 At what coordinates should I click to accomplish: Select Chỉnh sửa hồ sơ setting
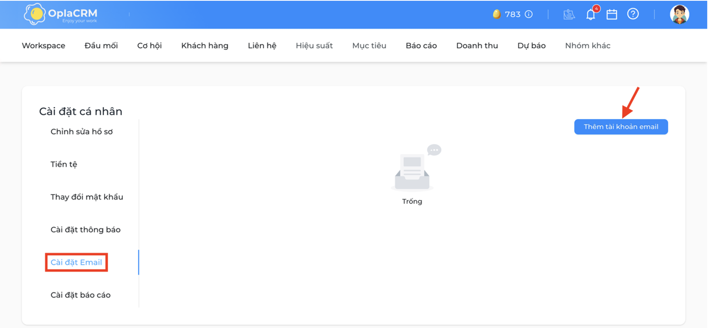(x=82, y=132)
